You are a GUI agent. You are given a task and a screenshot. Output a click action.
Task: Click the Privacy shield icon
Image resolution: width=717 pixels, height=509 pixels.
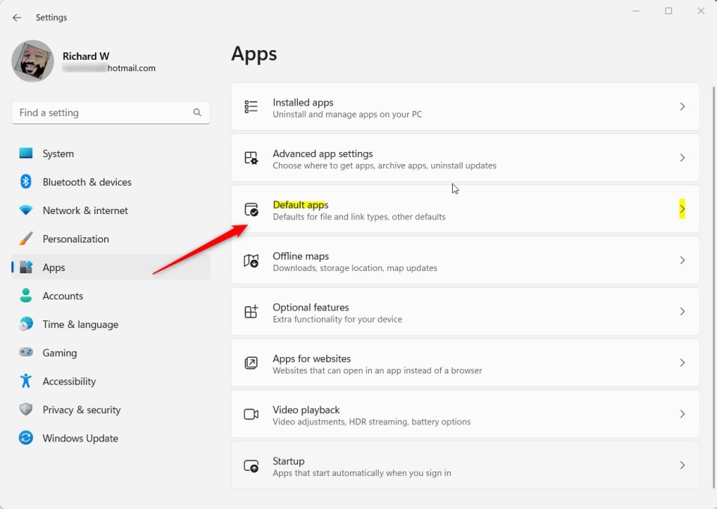26,409
